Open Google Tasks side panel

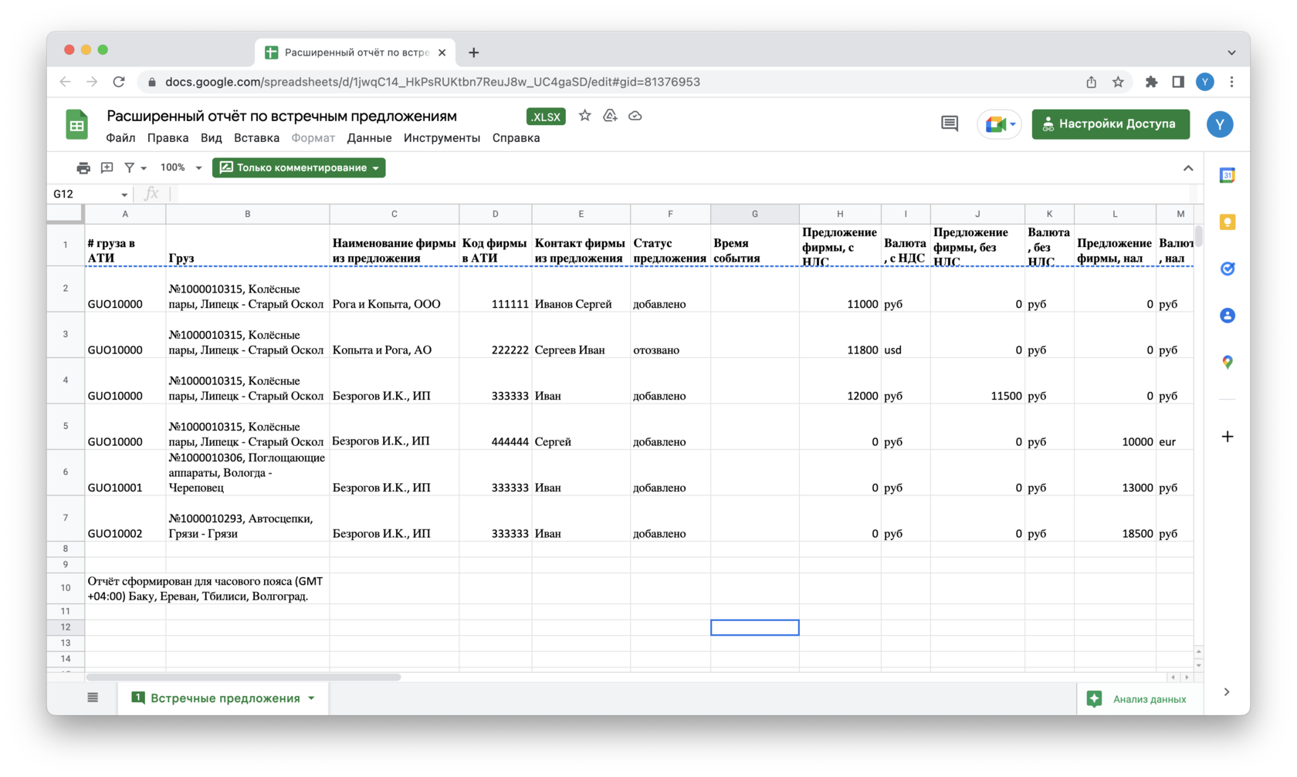pyautogui.click(x=1228, y=269)
